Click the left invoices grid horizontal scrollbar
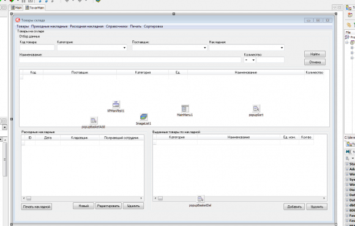The height and width of the screenshot is (226, 355). tap(83, 198)
